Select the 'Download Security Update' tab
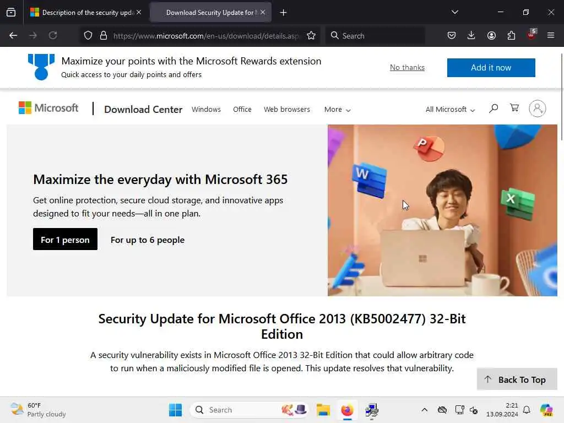 (x=210, y=12)
